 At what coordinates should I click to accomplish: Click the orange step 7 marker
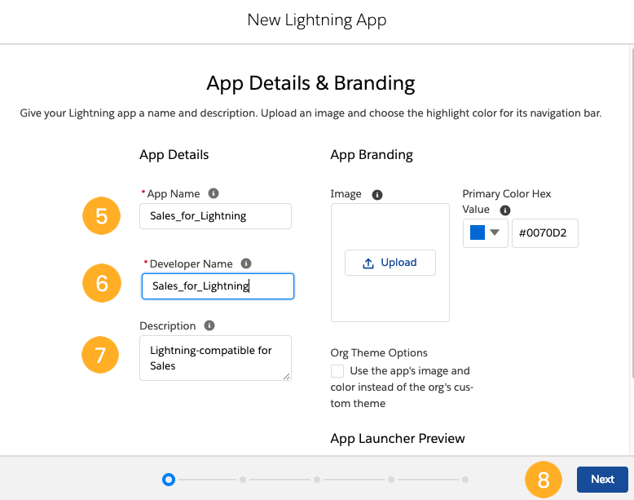tap(102, 355)
